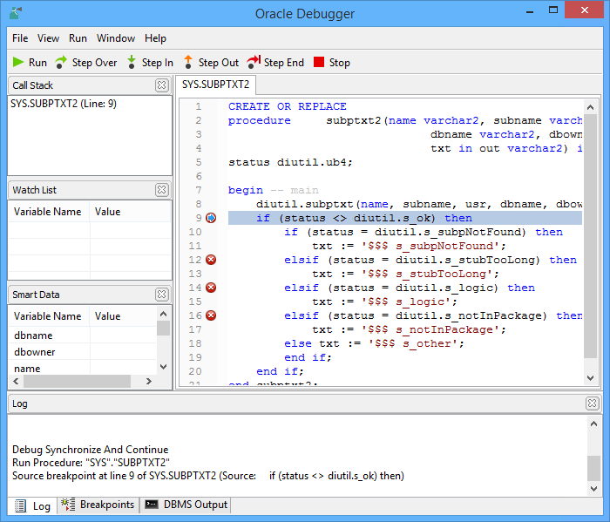Viewport: 610px width, 522px height.
Task: Stop the debugging session
Action: click(x=332, y=62)
